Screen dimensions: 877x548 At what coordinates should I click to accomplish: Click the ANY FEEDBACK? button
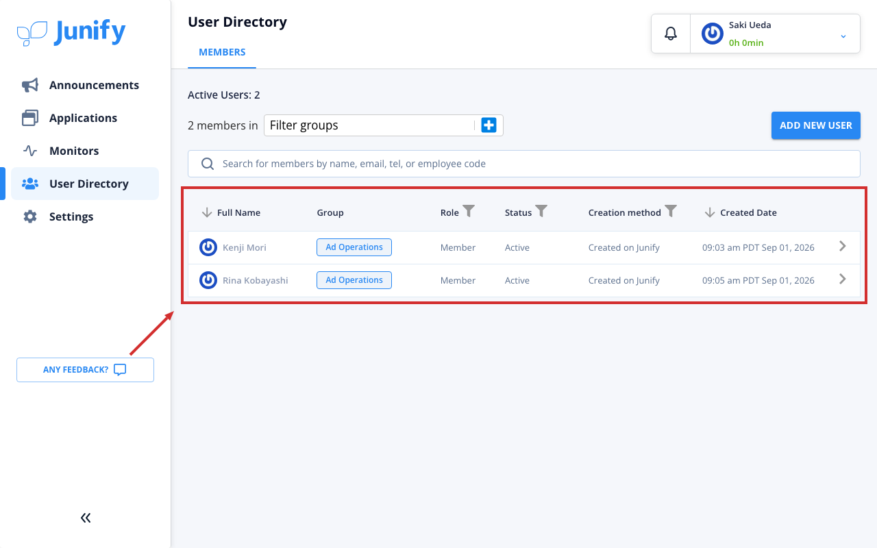coord(85,370)
